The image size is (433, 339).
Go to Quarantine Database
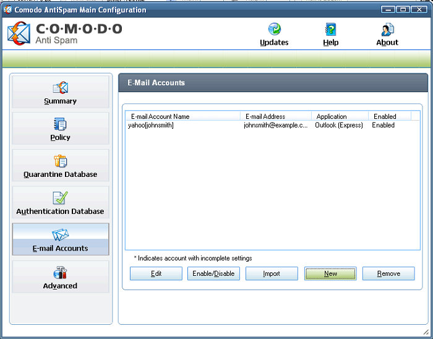tap(61, 165)
